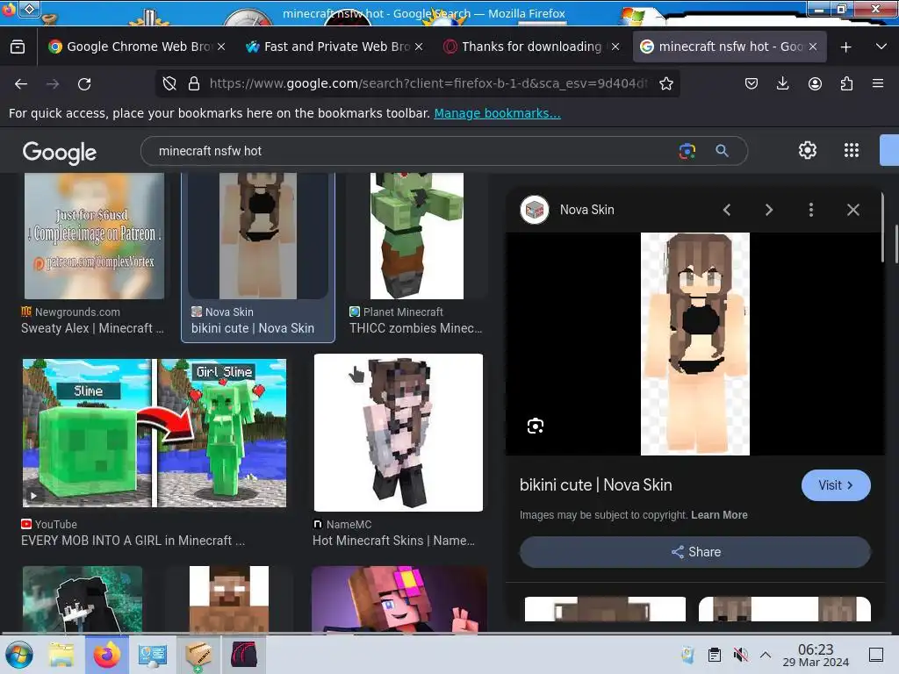Click the Firefox taskbar icon
Viewport: 899px width, 674px height.
click(106, 655)
